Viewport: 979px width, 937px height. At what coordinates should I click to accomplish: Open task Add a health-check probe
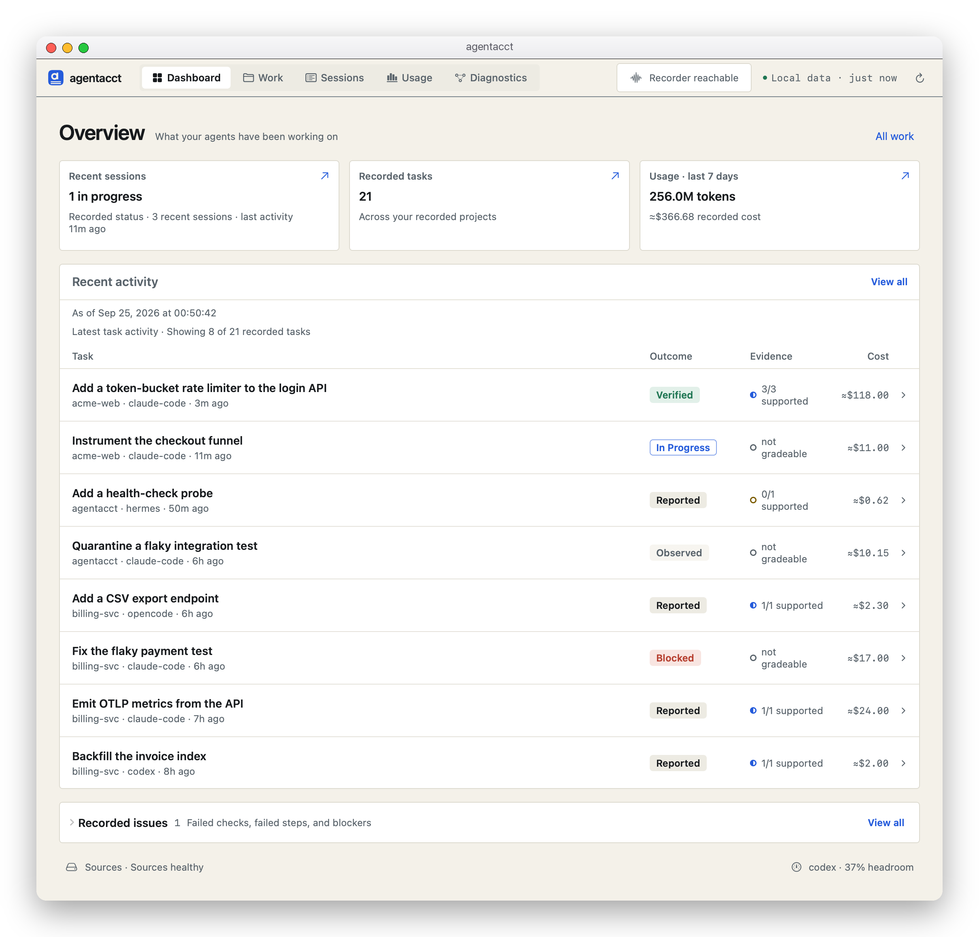coord(142,493)
